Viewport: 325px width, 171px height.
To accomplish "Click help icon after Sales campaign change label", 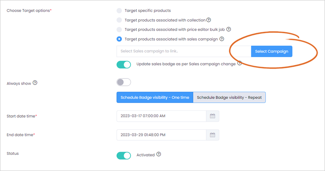I will click(239, 63).
